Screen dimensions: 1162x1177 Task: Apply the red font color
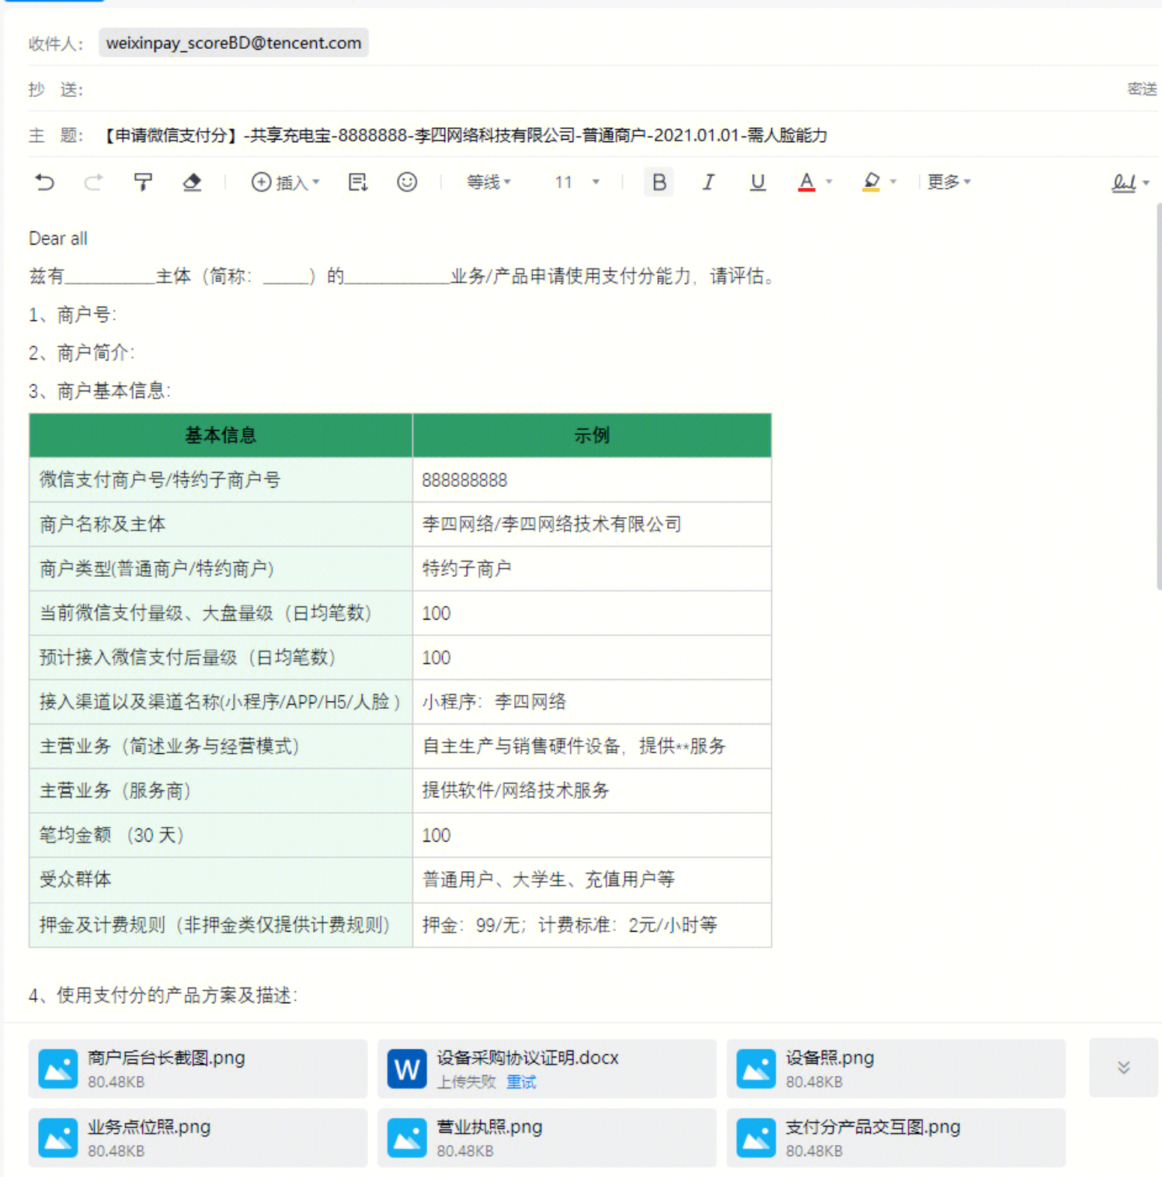[807, 182]
